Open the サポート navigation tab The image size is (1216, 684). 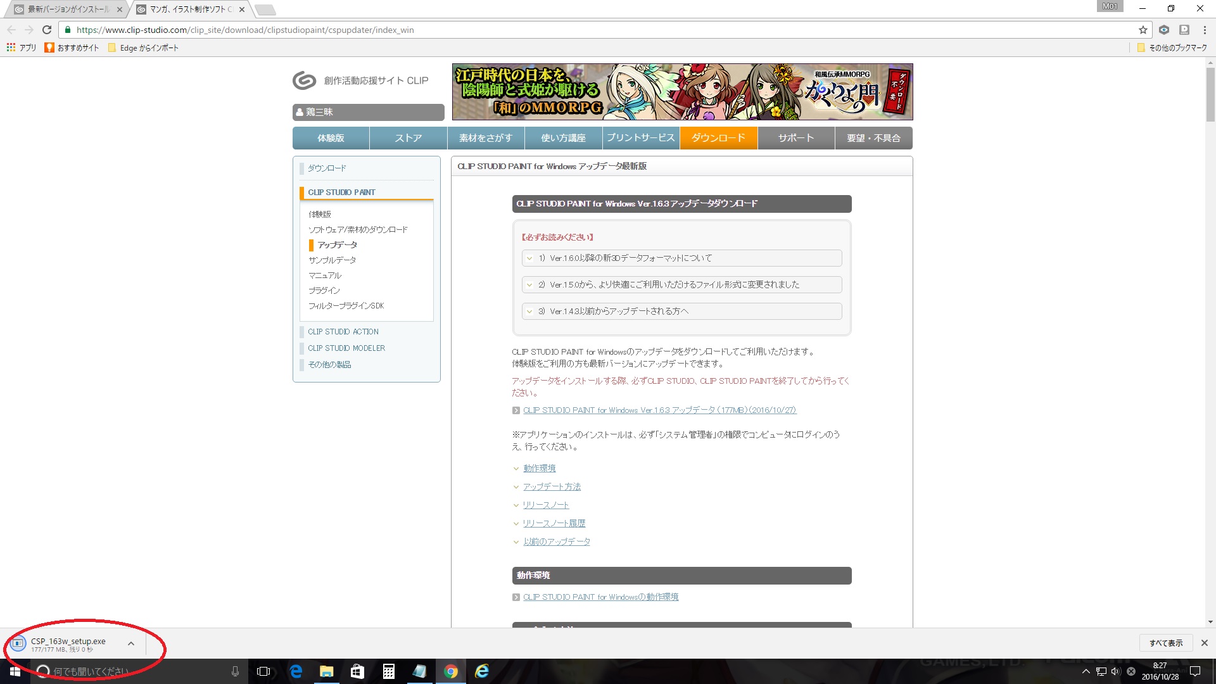(x=796, y=138)
